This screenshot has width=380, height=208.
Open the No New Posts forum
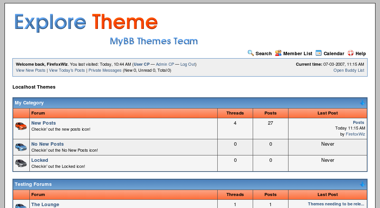pyautogui.click(x=47, y=144)
